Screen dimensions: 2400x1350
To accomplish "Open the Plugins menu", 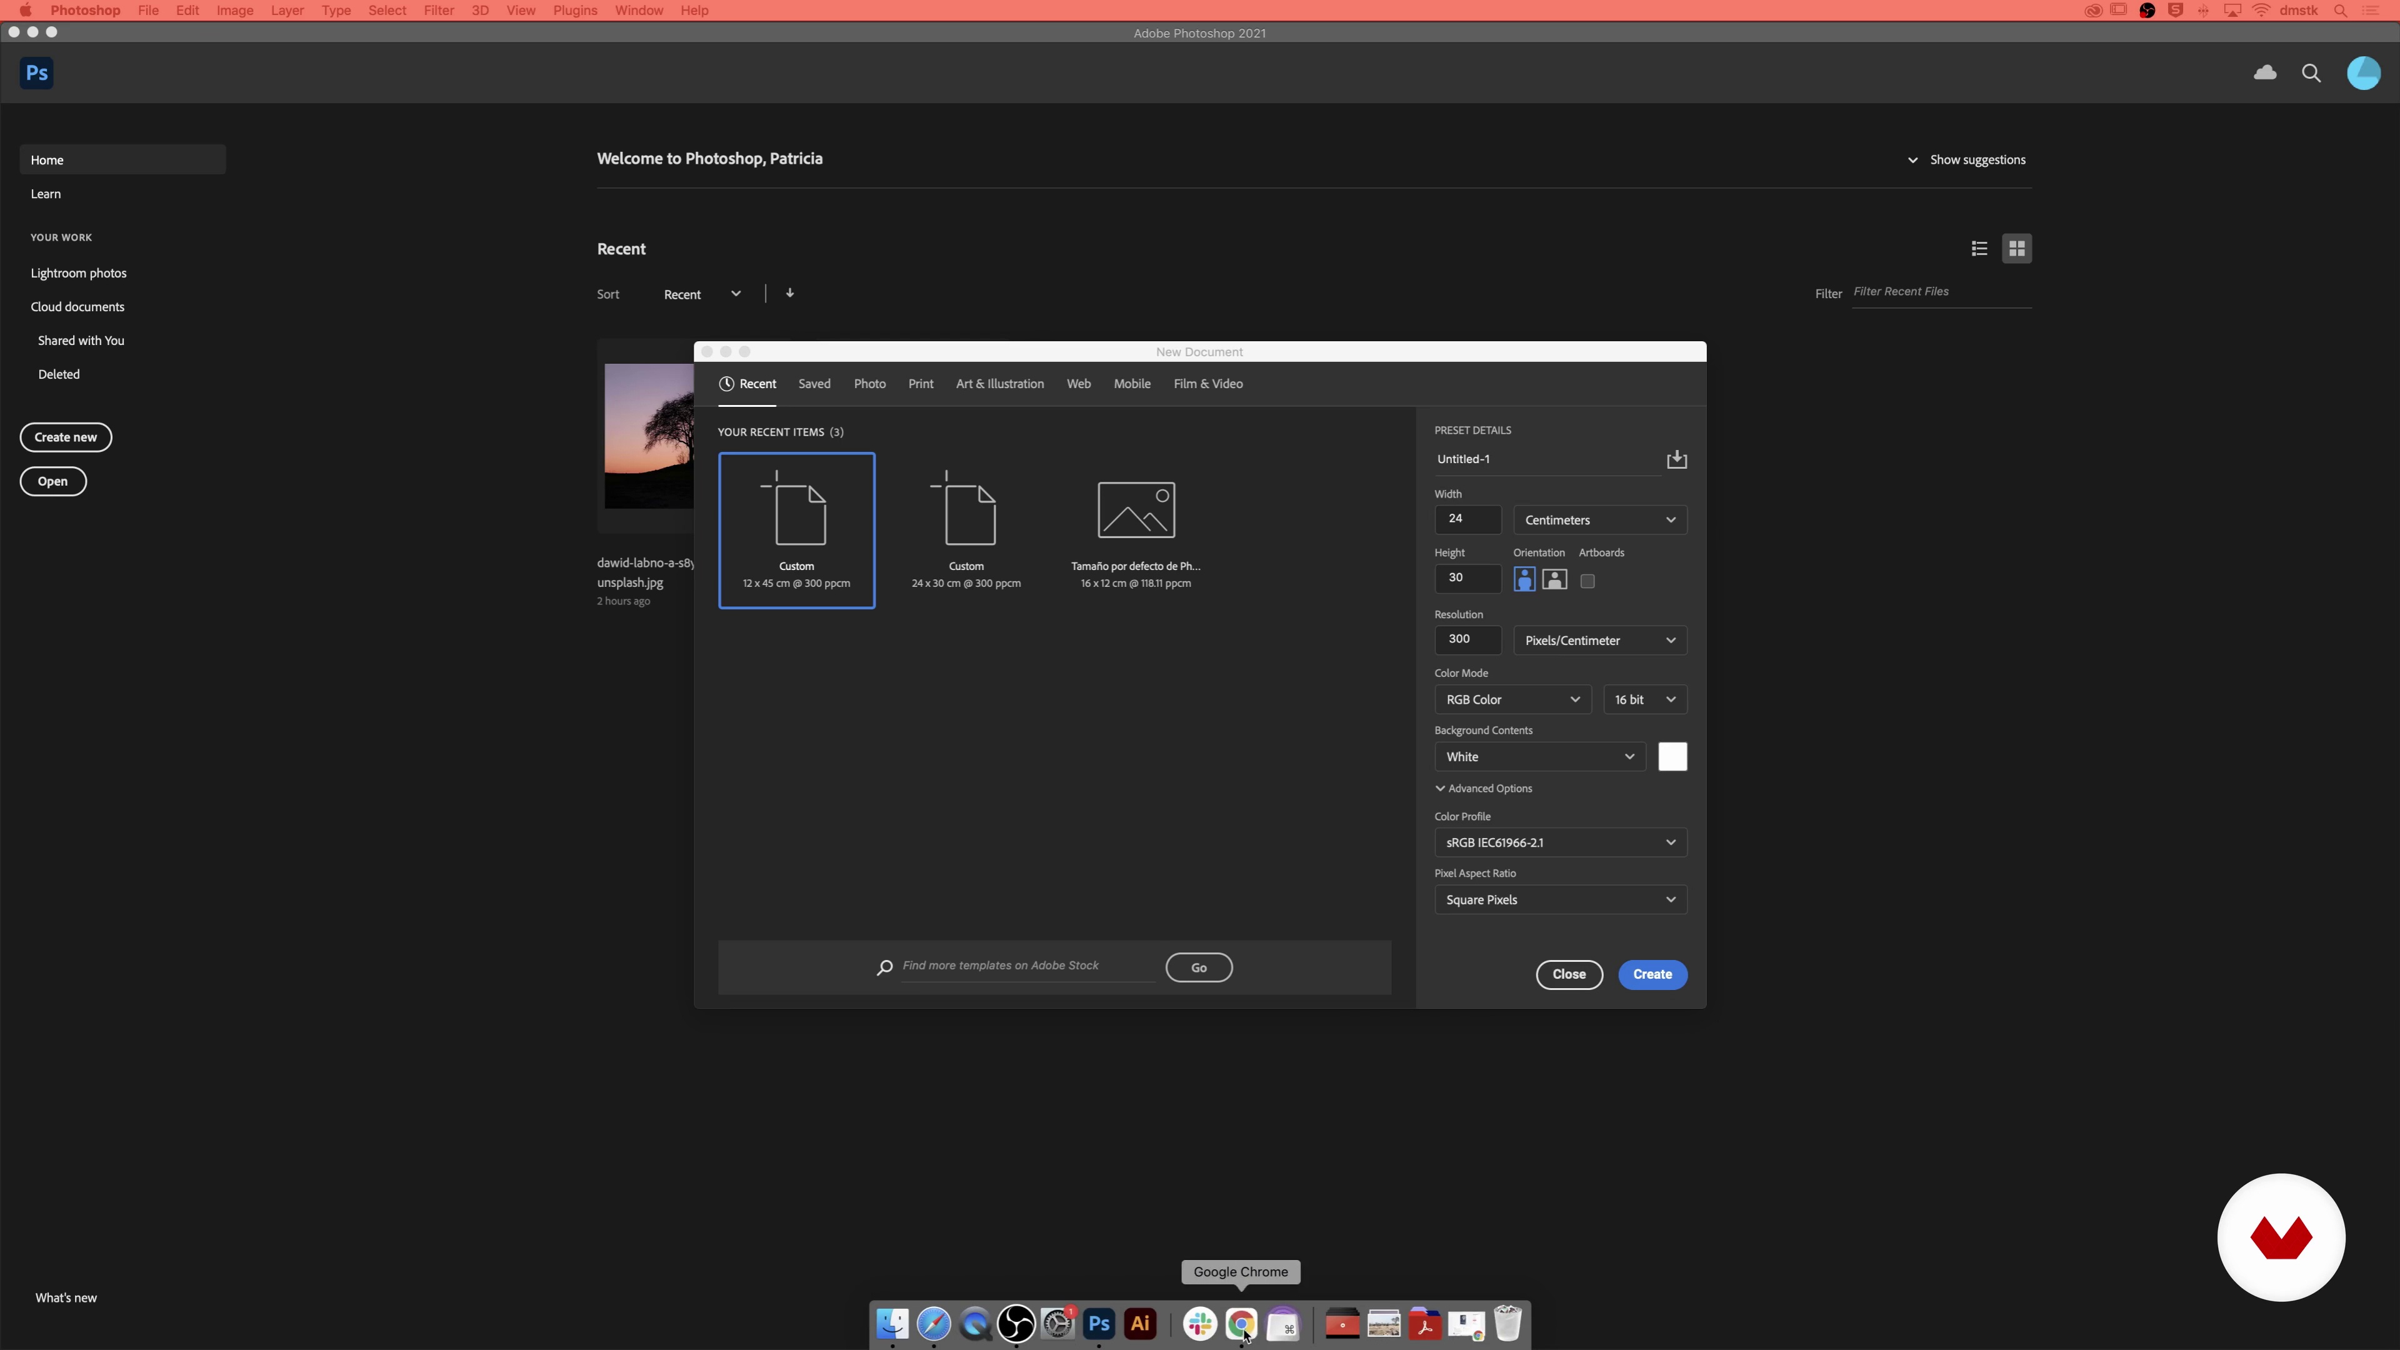I will [x=575, y=10].
